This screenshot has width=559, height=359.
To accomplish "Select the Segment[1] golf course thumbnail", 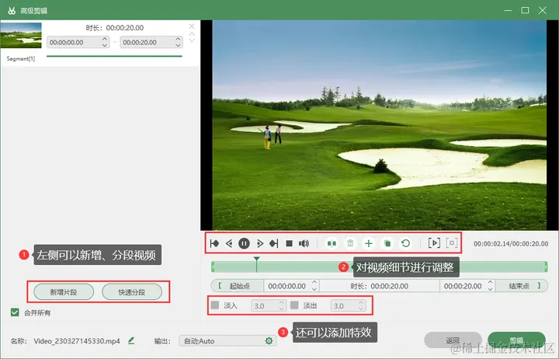I will pos(21,35).
